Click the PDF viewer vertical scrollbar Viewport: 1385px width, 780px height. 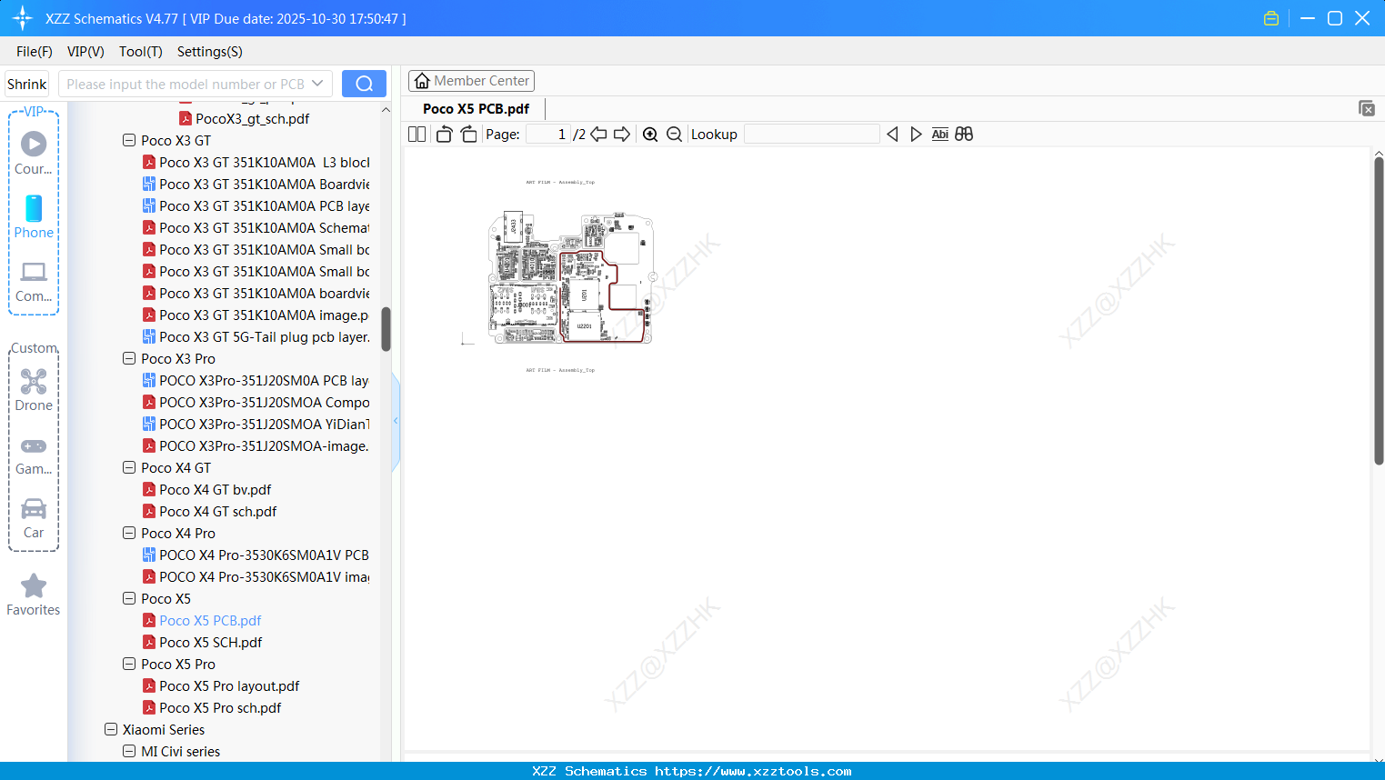pyautogui.click(x=1379, y=311)
